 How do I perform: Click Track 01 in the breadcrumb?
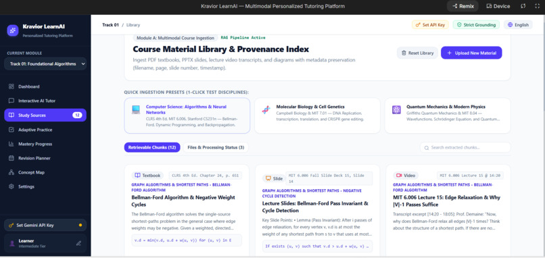[110, 25]
